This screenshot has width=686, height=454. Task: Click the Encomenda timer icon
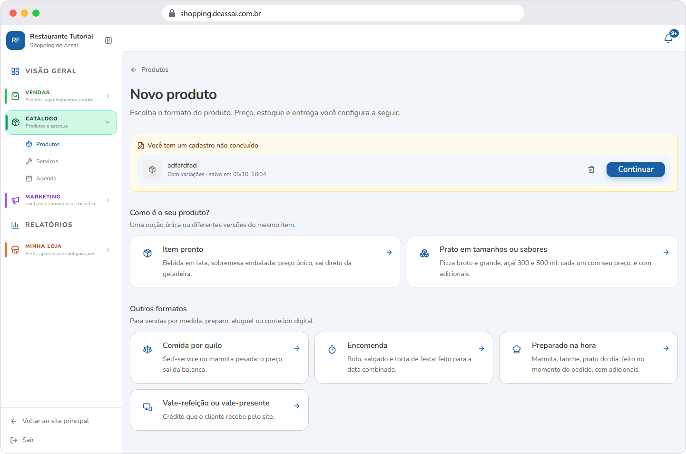coord(332,349)
